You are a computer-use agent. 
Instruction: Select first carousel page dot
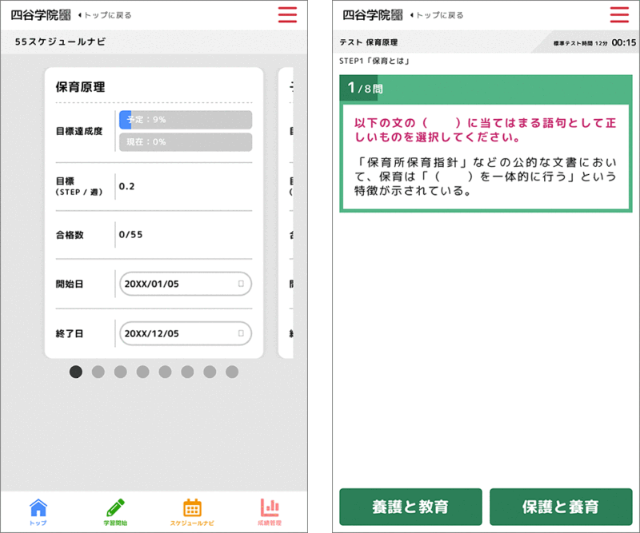point(76,372)
